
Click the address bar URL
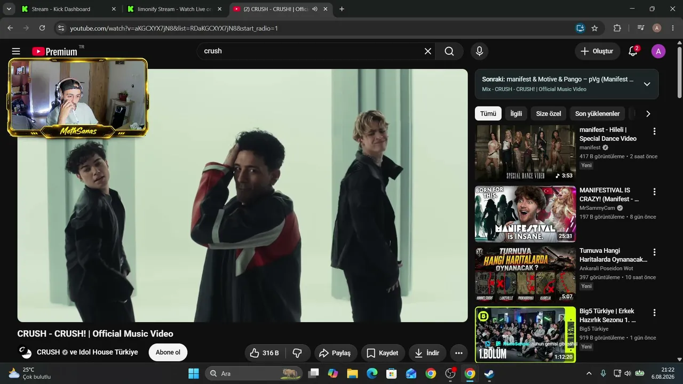[x=174, y=28]
